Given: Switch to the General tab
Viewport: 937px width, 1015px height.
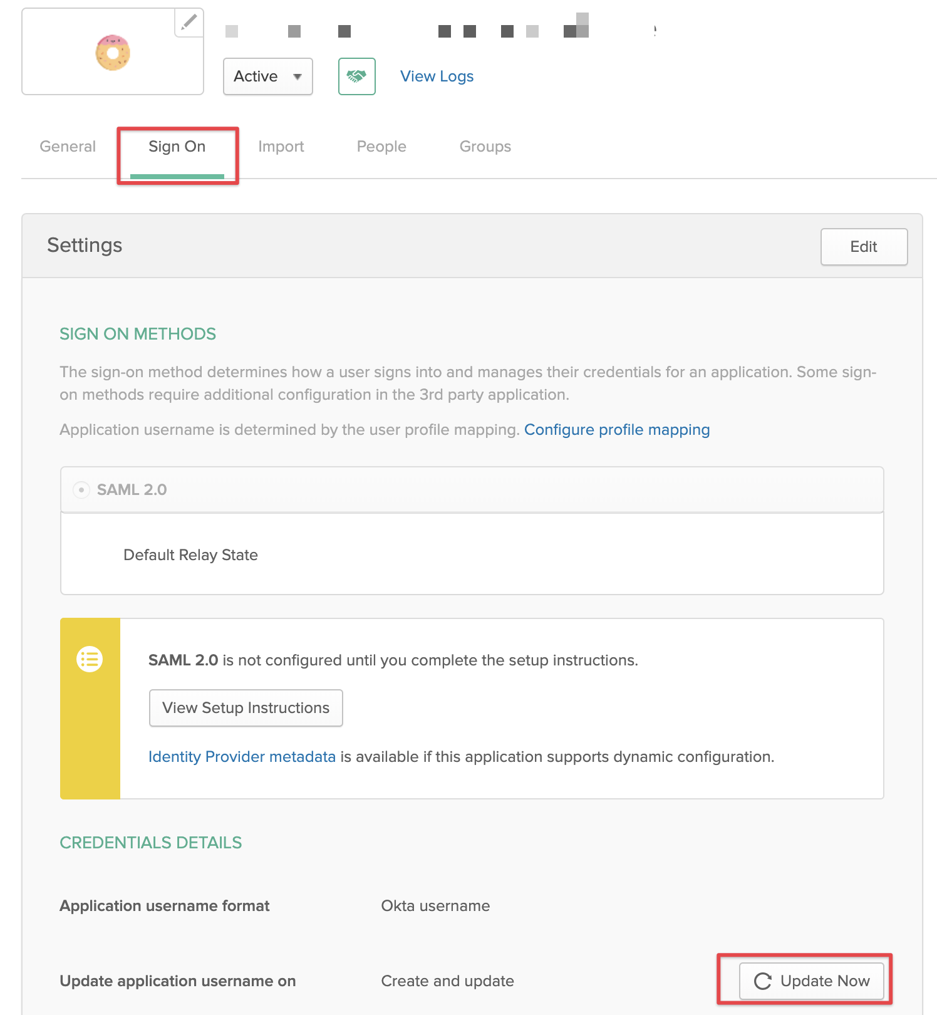Looking at the screenshot, I should coord(68,147).
